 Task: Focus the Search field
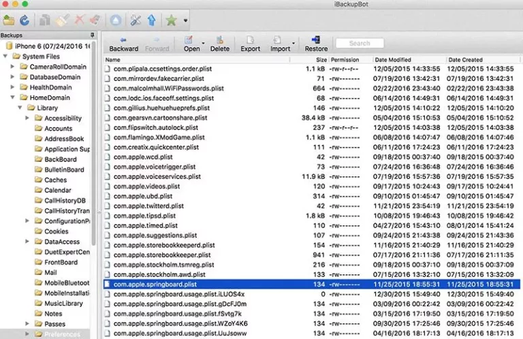360,44
